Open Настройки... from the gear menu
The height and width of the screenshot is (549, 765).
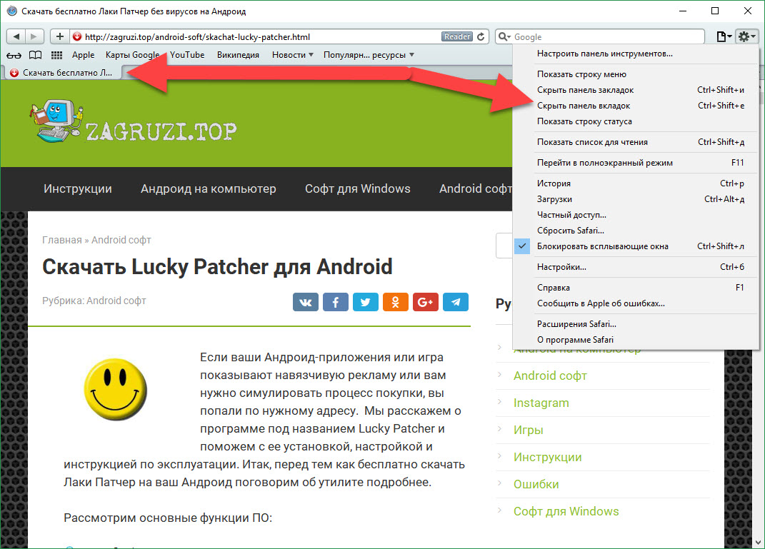tap(561, 267)
